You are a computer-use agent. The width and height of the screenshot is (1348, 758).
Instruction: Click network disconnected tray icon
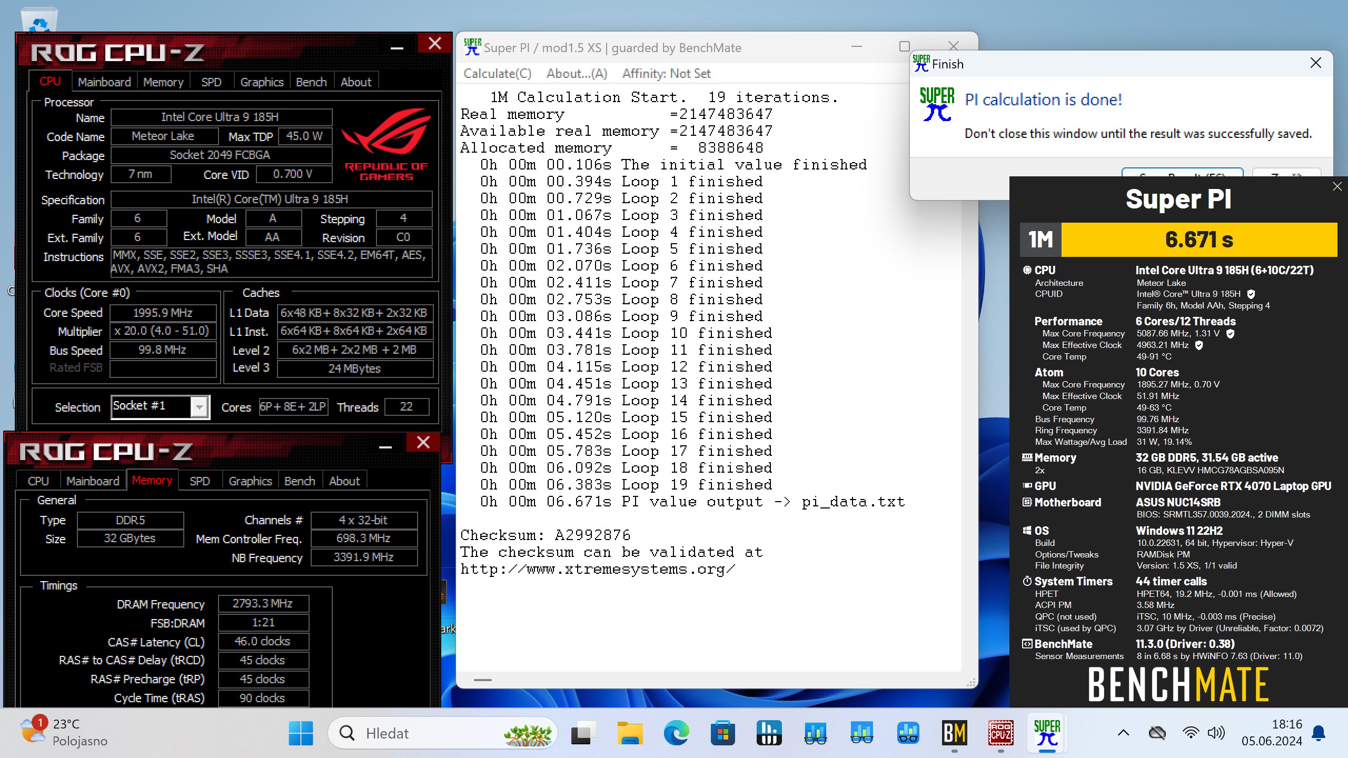(x=1157, y=733)
